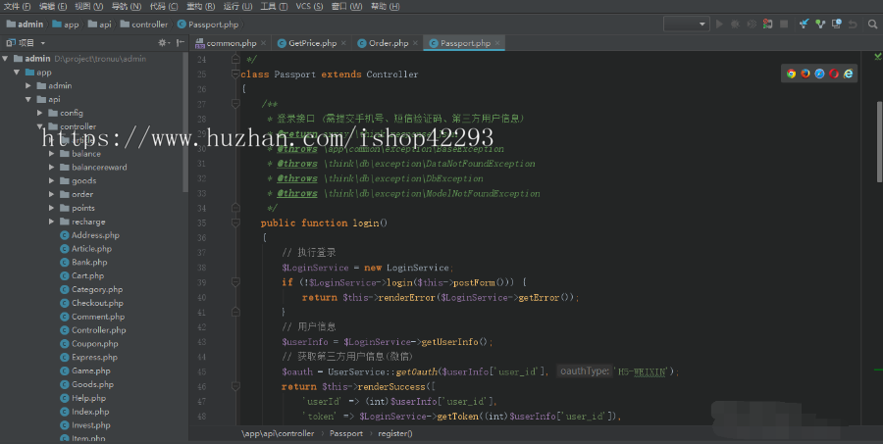Expand the balancereward folder arrow
883x444 pixels.
51,168
